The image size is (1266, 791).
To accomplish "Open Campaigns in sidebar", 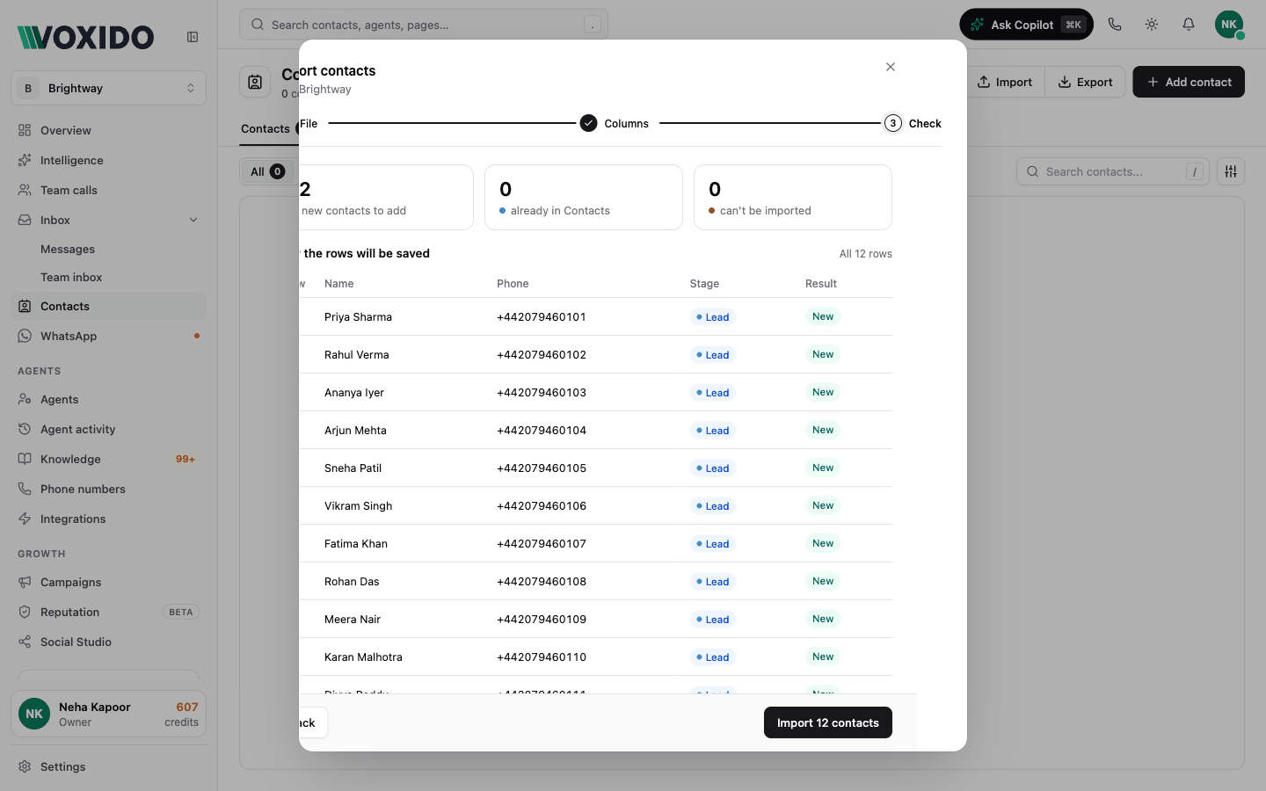I will (108, 582).
